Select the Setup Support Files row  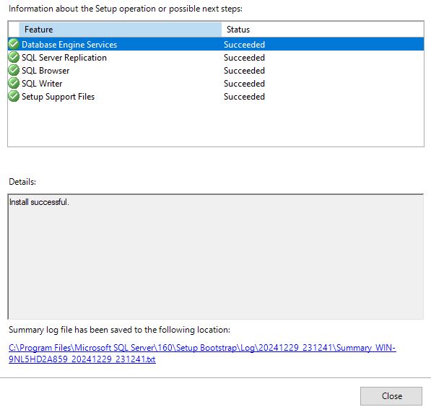pos(216,97)
